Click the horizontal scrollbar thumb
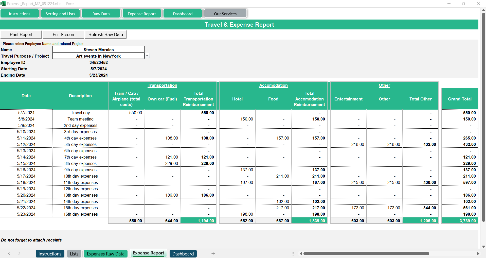486x258 pixels. 366,253
